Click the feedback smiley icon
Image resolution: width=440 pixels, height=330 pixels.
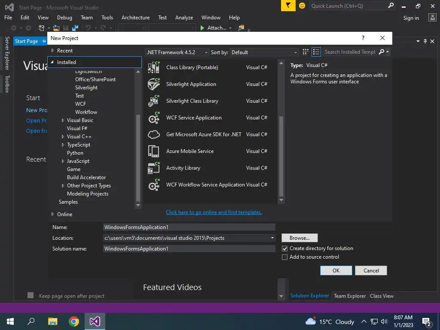click(302, 6)
